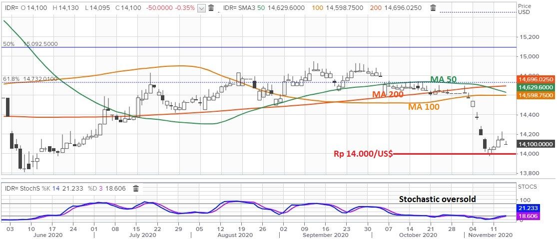
Task: Click the IDR= symbol label in OHLC header
Action: click(11, 8)
